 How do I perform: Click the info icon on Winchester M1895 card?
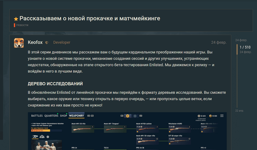[x=189, y=127]
